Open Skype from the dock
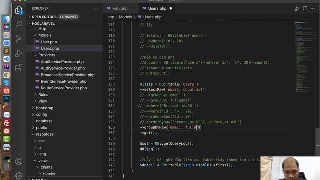Screen dimensions: 320x180 tap(6, 83)
